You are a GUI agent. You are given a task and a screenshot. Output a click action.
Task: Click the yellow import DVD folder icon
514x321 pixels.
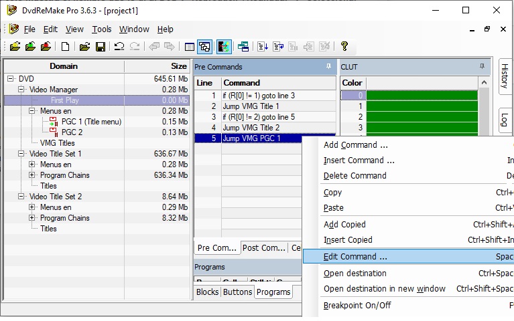coord(15,46)
